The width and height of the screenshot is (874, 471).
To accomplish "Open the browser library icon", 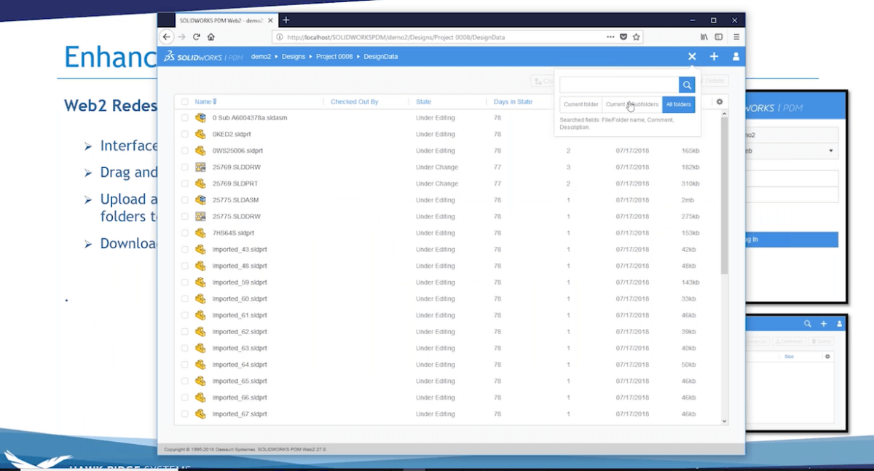I will pos(704,36).
